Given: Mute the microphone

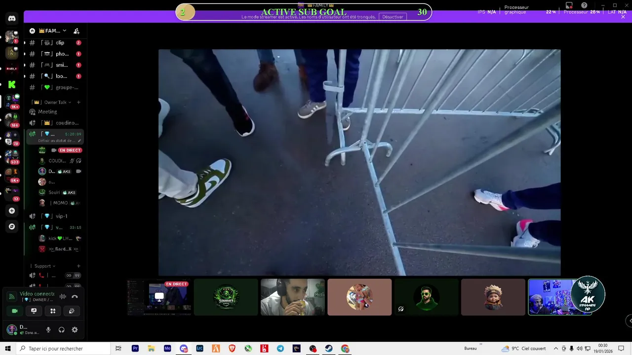Looking at the screenshot, I should pyautogui.click(x=48, y=330).
